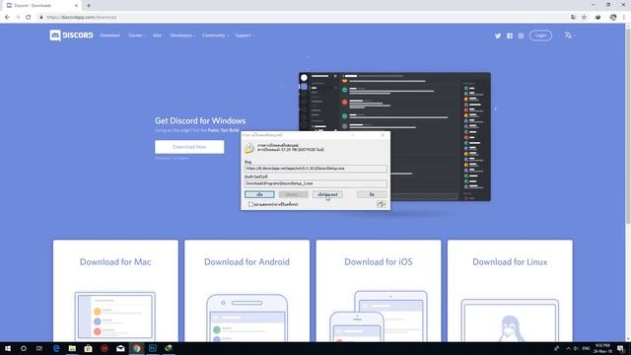Open the language selector icon
Viewport: 631px width, 355px height.
pyautogui.click(x=569, y=35)
